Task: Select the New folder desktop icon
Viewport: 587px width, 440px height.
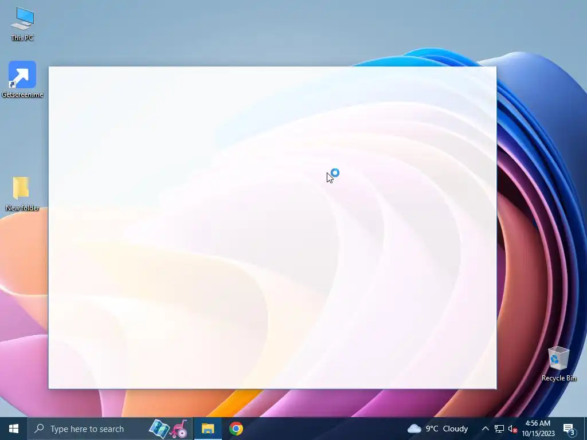Action: pos(22,194)
